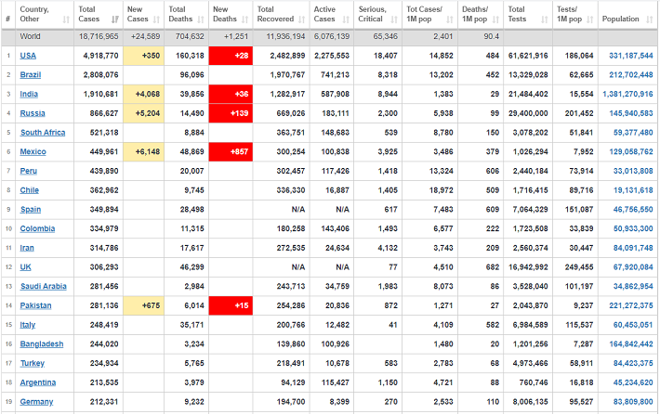
Task: Click Mexico new cases cell +6,148
Action: [143, 151]
